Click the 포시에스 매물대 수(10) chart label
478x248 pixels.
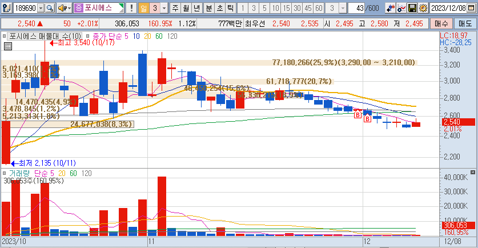click(45, 37)
